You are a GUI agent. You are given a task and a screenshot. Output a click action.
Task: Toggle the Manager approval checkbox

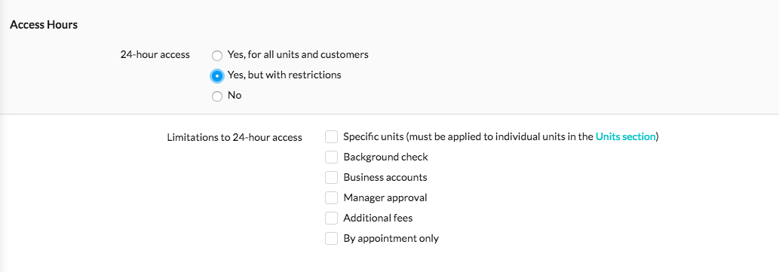click(331, 197)
